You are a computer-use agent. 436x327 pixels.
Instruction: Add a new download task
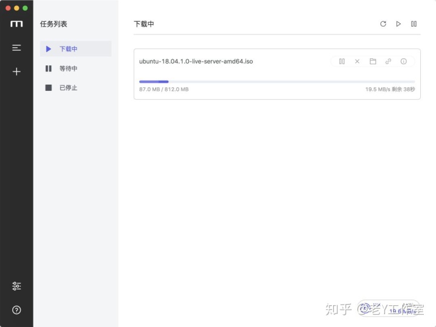(x=16, y=71)
